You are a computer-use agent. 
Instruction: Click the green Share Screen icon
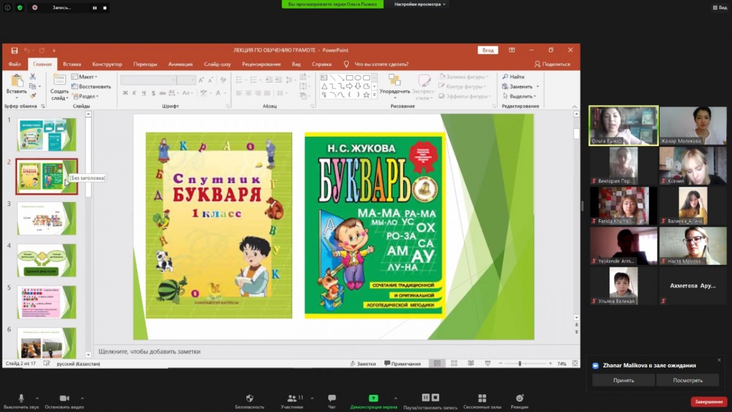[x=373, y=399]
